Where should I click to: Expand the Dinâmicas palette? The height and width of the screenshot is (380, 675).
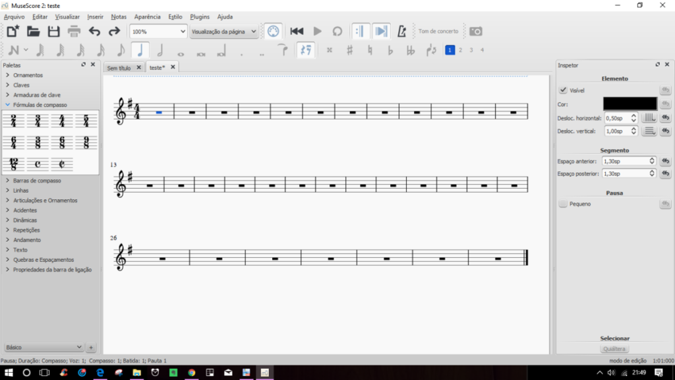pyautogui.click(x=25, y=220)
